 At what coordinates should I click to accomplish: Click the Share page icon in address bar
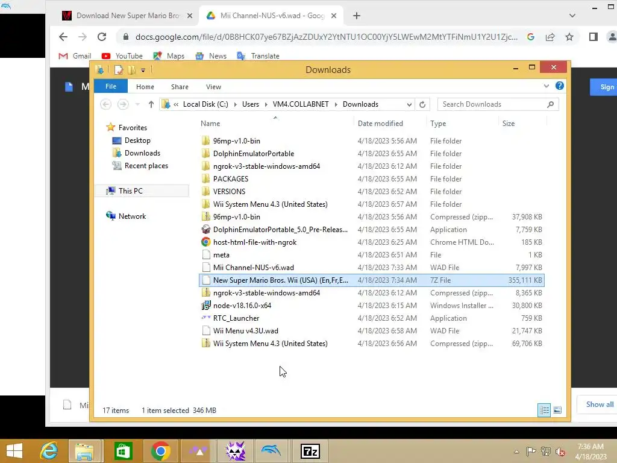pos(550,37)
